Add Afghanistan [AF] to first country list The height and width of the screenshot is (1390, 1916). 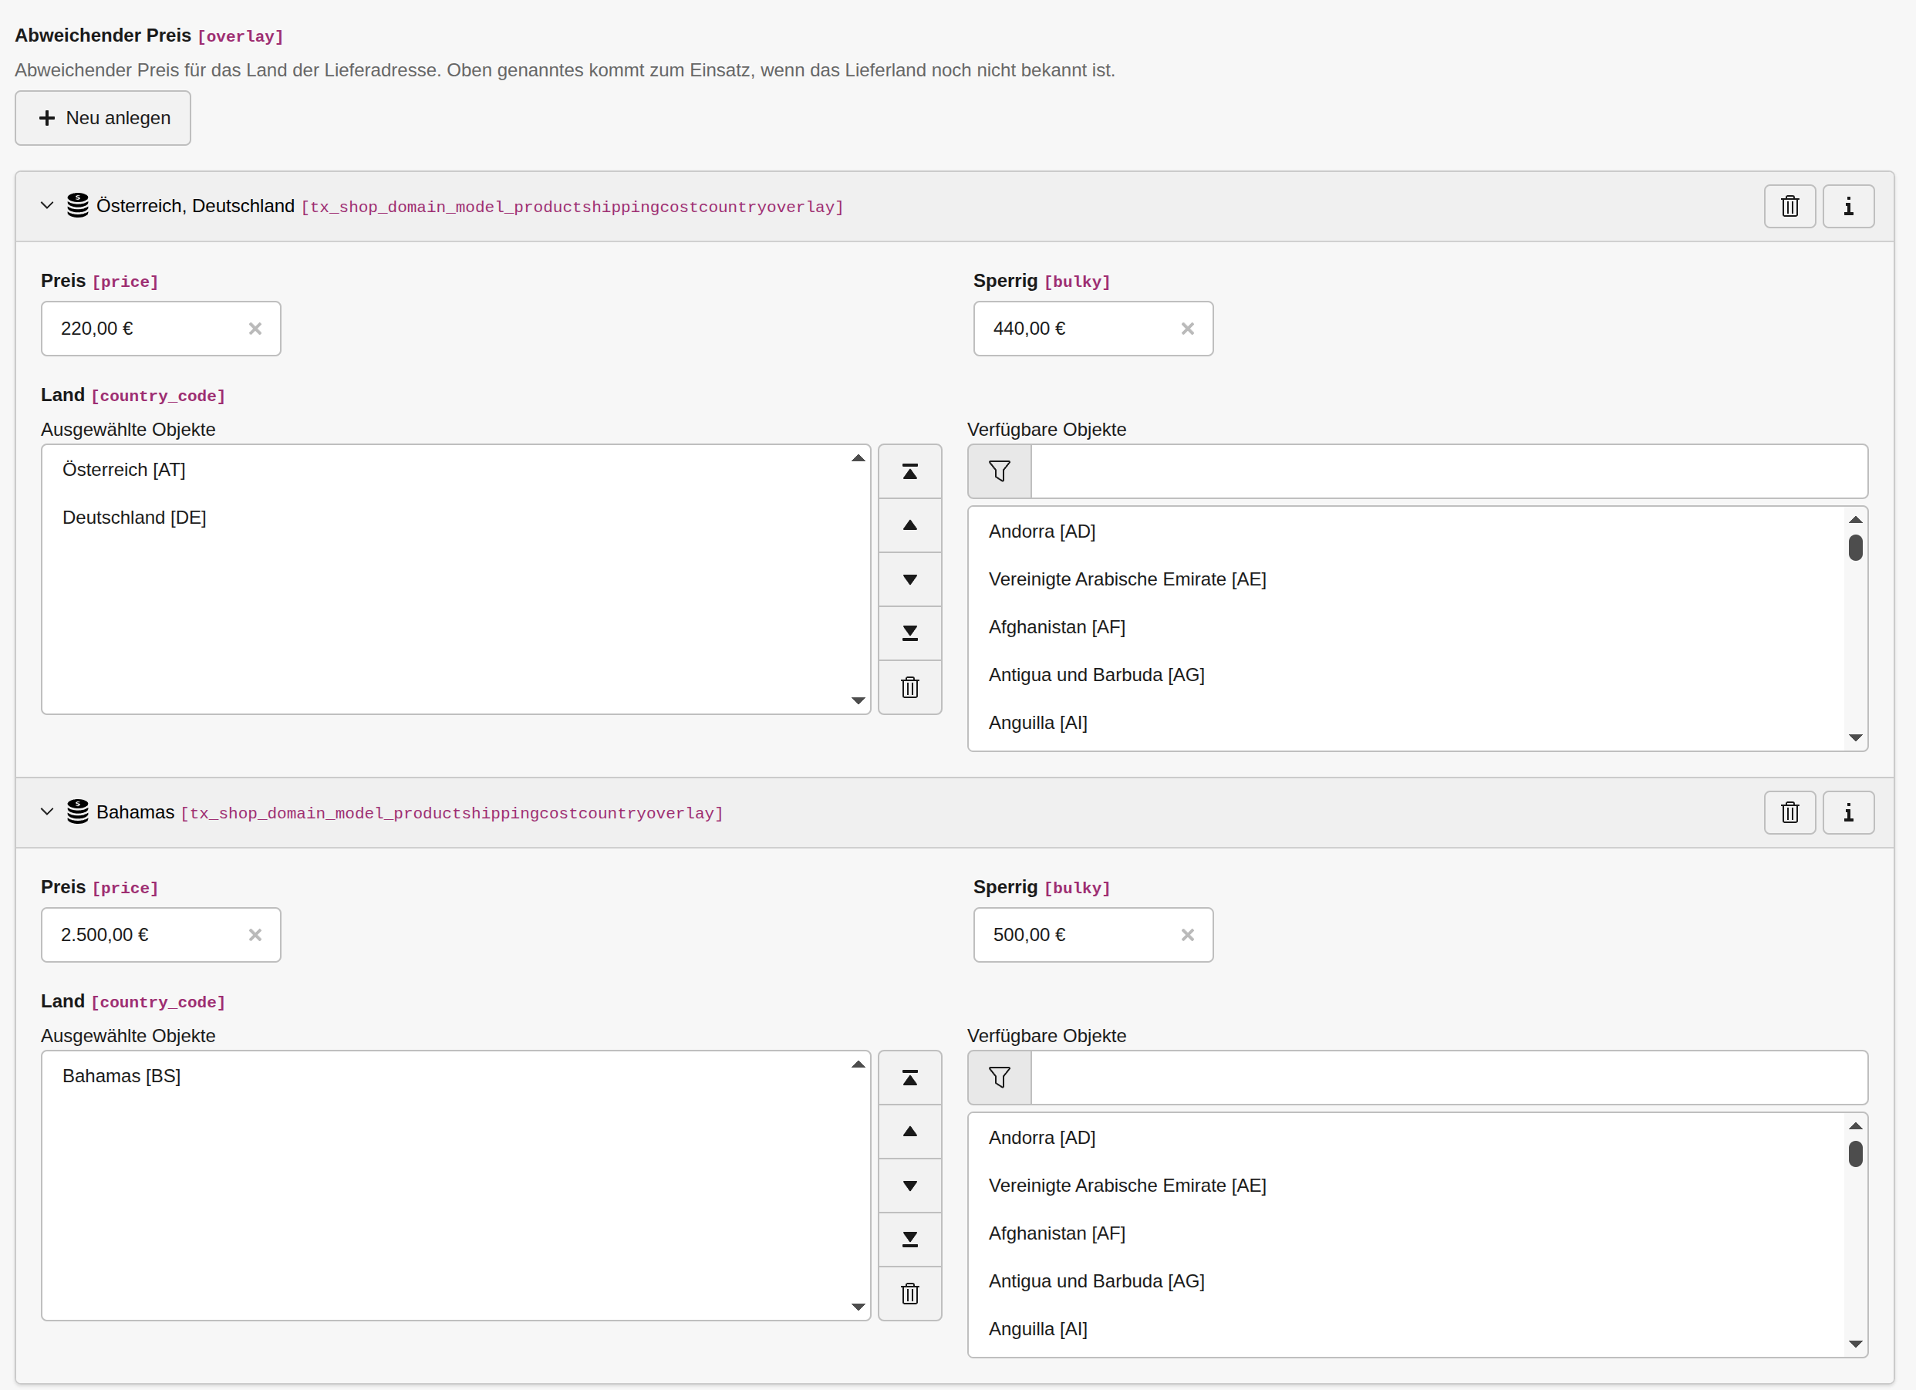[1056, 627]
